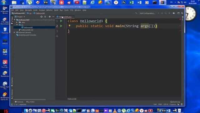
Task: Click the Stop square icon in toolbar
Action: (x=169, y=13)
